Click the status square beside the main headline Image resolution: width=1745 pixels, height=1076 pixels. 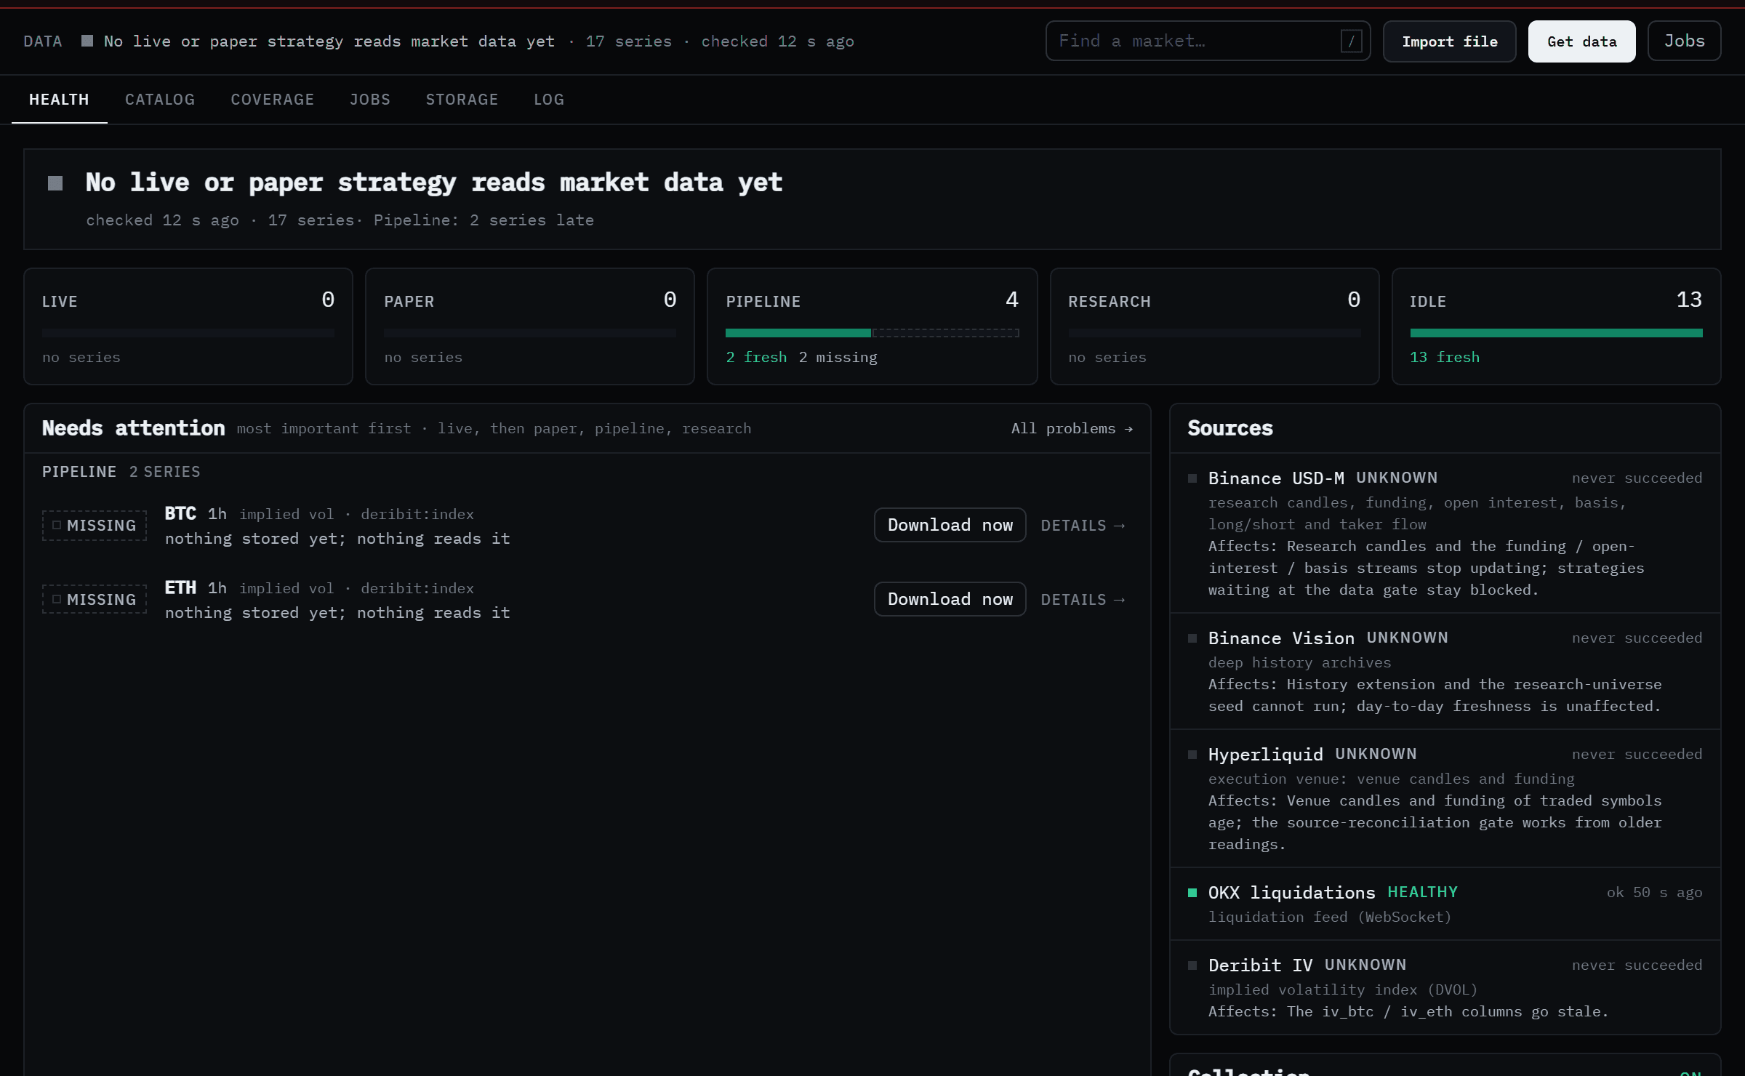55,183
